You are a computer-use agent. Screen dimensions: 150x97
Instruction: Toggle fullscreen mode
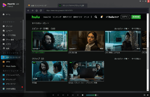[x=144, y=95]
